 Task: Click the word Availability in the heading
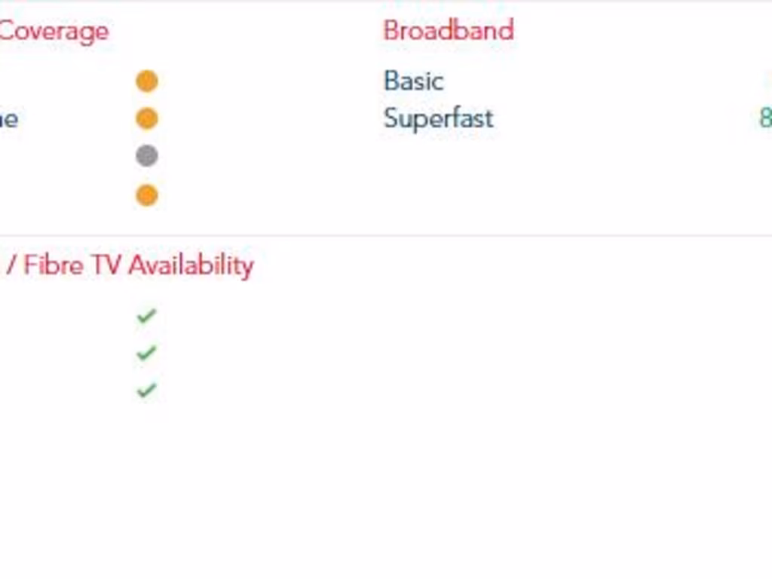tap(191, 265)
